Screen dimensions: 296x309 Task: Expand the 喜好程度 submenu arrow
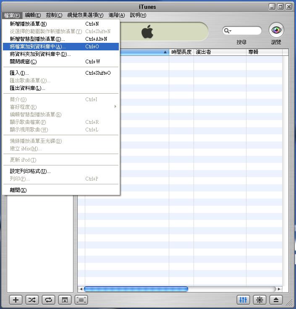pos(115,107)
